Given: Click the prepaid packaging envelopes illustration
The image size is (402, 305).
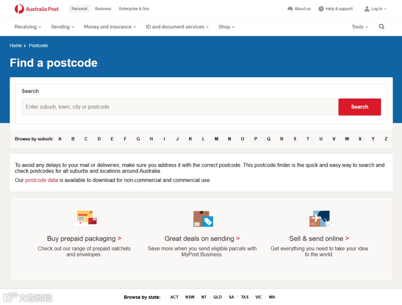Looking at the screenshot, I should [84, 219].
